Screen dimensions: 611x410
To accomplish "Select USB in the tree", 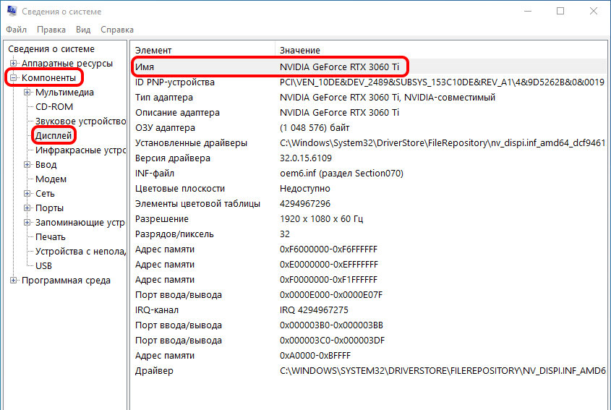I will [x=43, y=266].
